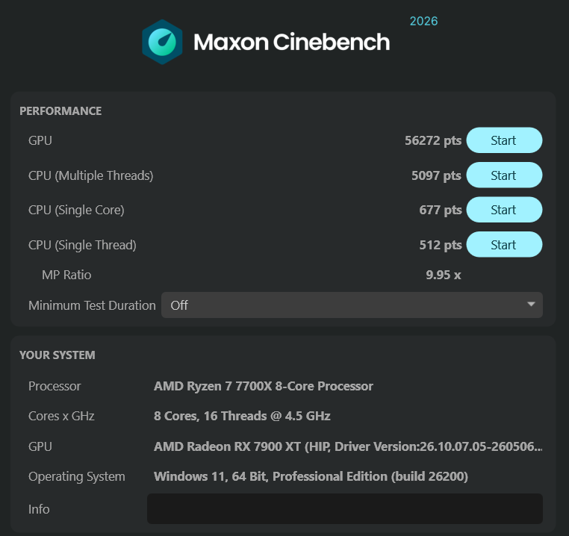This screenshot has height=536, width=569.
Task: Start the CPU Multiple Threads benchmark
Action: tap(504, 175)
